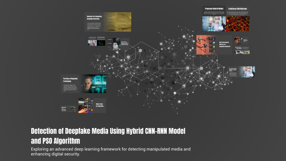The image size is (286, 161).
Task: Click the 'Proposed Hybrid Model' heading text
Action: 214,9
